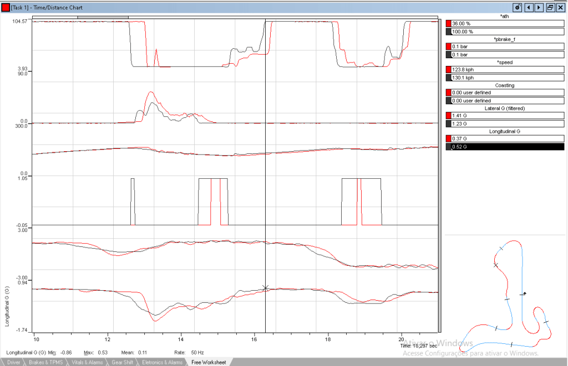This screenshot has height=366, width=568.
Task: Click the red swatch next to 36.00 %
Action: [448, 24]
